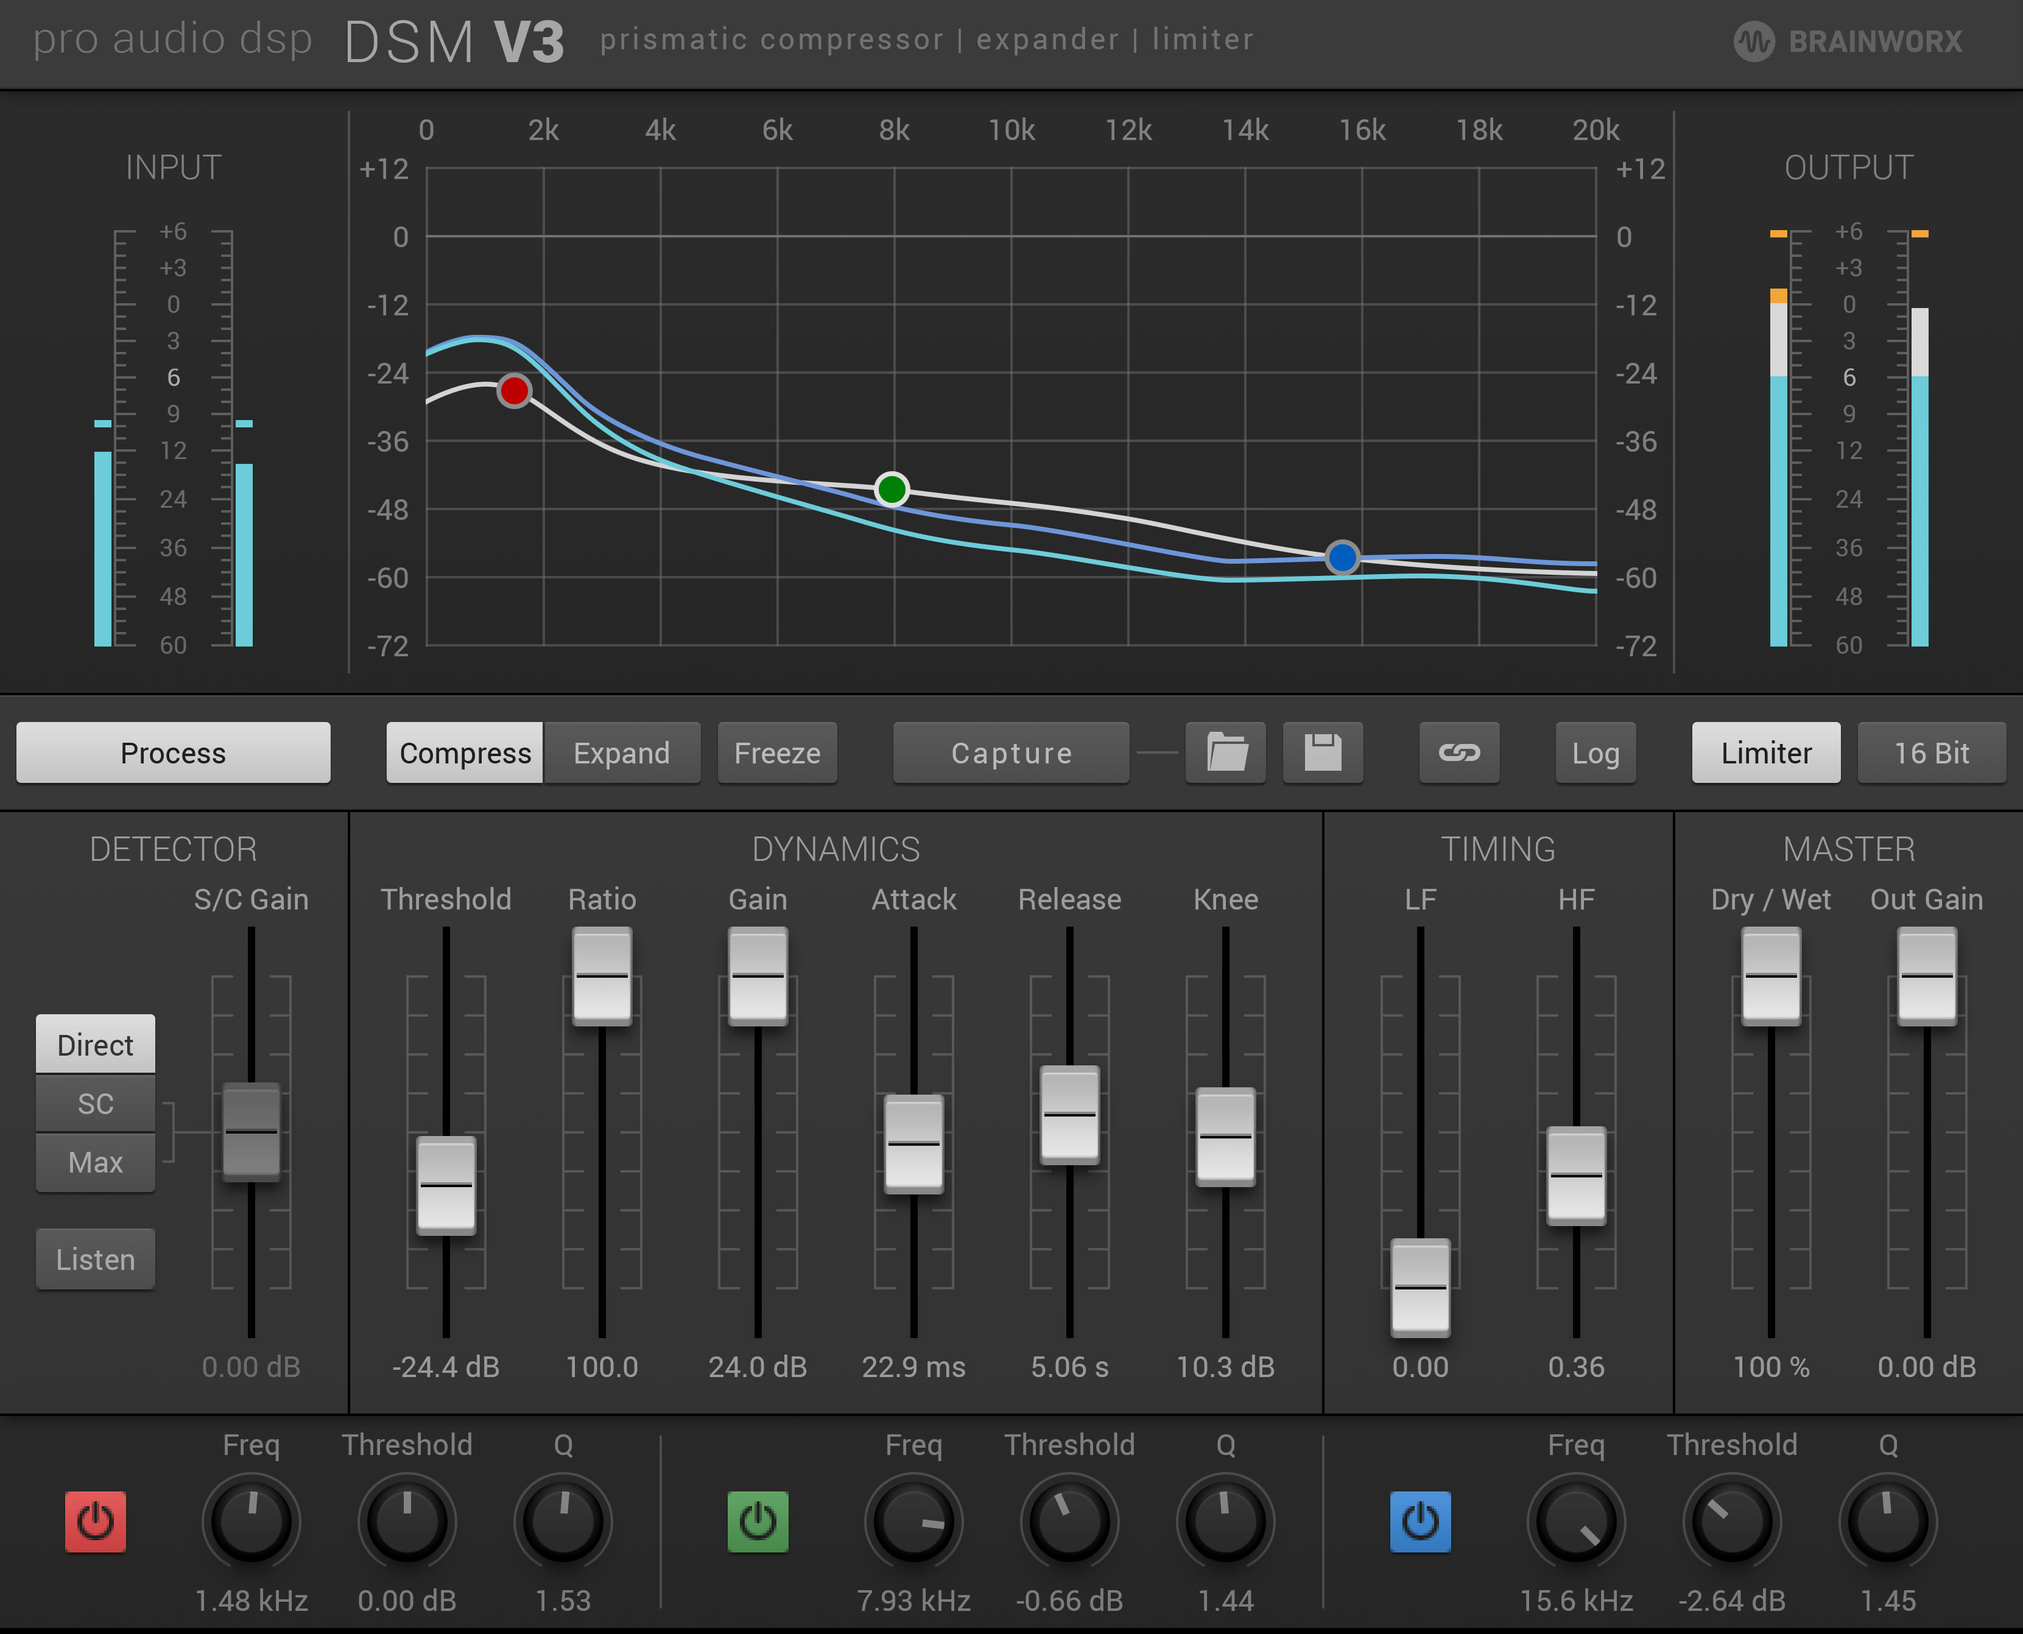Click the 10.3 dB knee value
2023x1634 pixels.
click(x=1226, y=1367)
